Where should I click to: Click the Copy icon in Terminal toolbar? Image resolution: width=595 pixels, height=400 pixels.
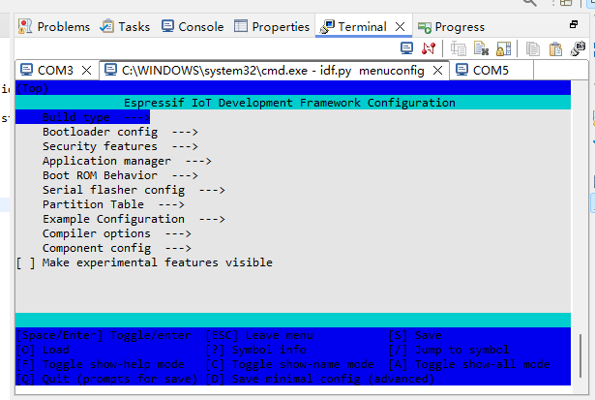click(533, 49)
